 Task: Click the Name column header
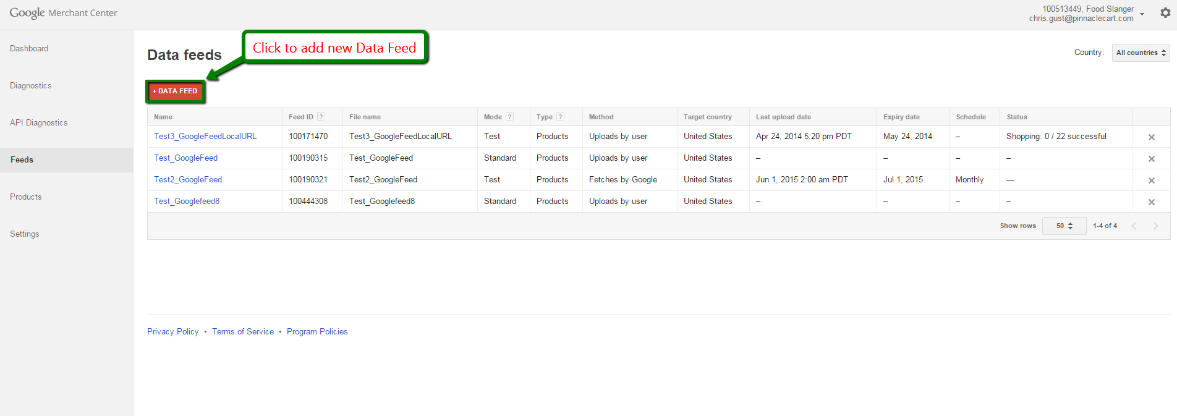pyautogui.click(x=163, y=117)
